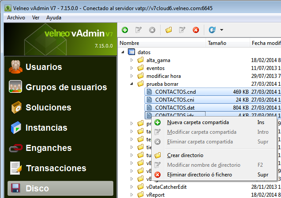Expand the eventos folder
This screenshot has width=281, height=198.
132,68
